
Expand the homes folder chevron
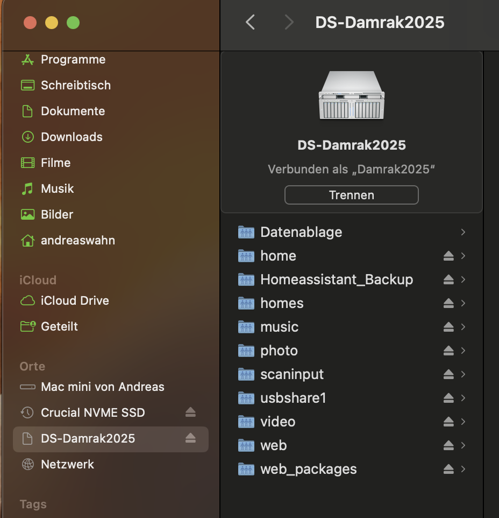tap(463, 303)
